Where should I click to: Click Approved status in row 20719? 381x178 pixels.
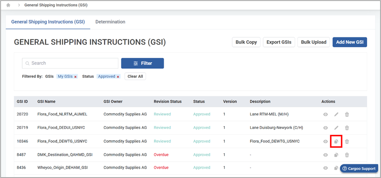tap(202, 128)
